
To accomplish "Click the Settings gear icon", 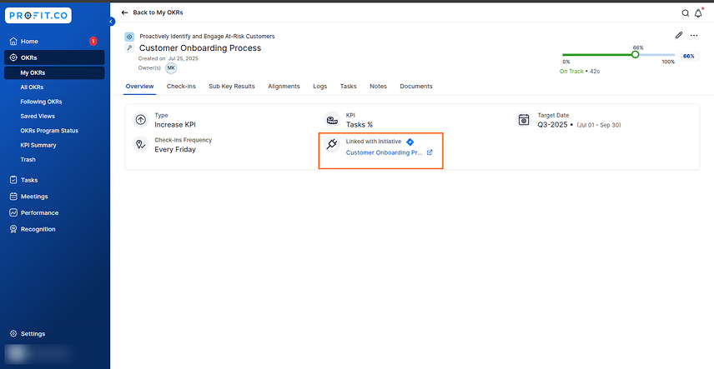I will [13, 334].
